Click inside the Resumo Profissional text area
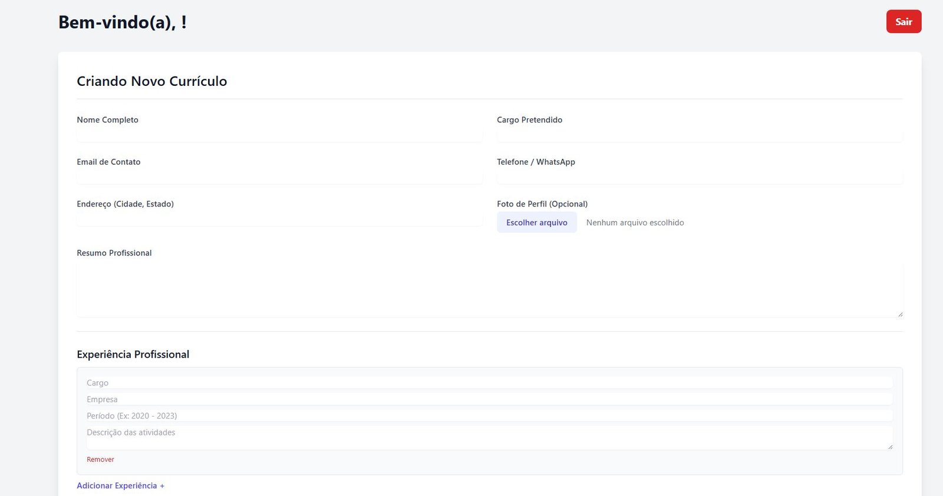Screen dimensions: 943x496 (489, 289)
